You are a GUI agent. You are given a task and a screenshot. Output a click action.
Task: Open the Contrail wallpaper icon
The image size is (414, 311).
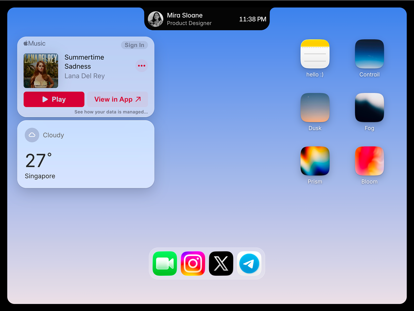(369, 54)
